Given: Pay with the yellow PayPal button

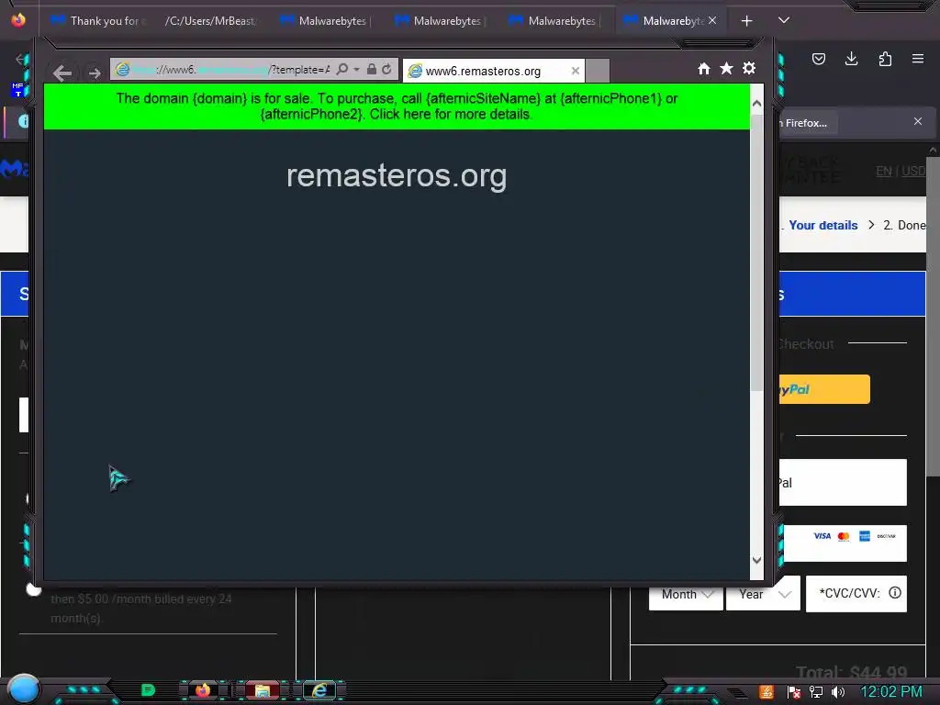Looking at the screenshot, I should click(824, 389).
